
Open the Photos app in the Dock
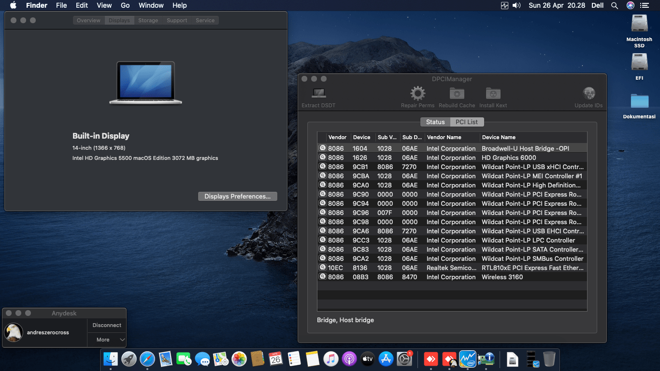[239, 359]
